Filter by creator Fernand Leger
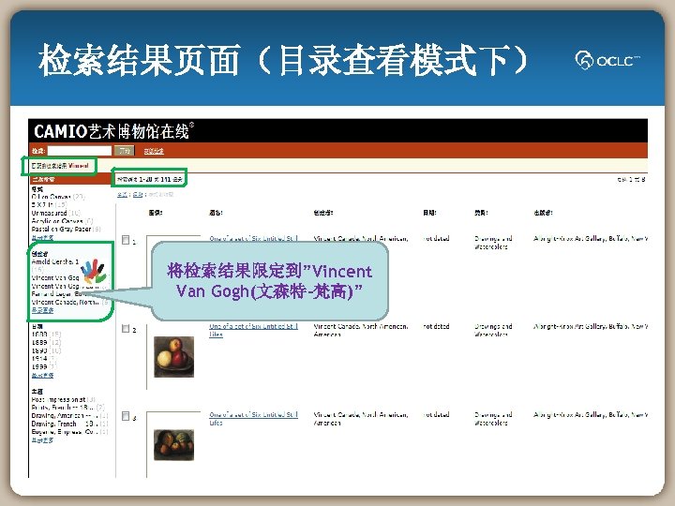675x506 pixels. (57, 294)
